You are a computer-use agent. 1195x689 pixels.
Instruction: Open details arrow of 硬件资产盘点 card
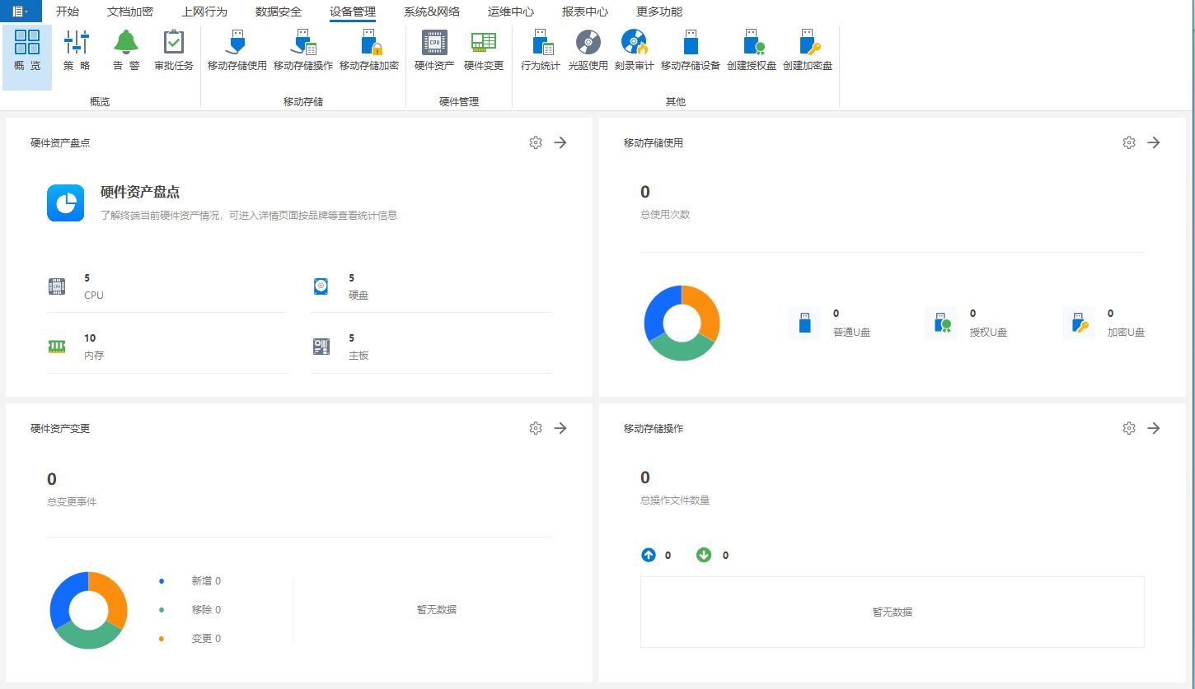point(560,142)
